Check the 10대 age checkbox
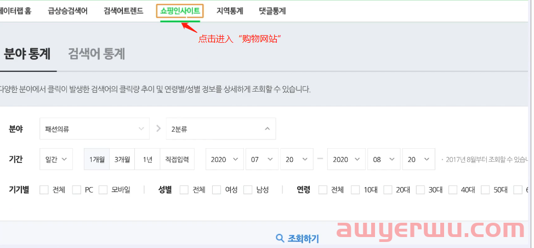The width and height of the screenshot is (534, 248). 356,190
